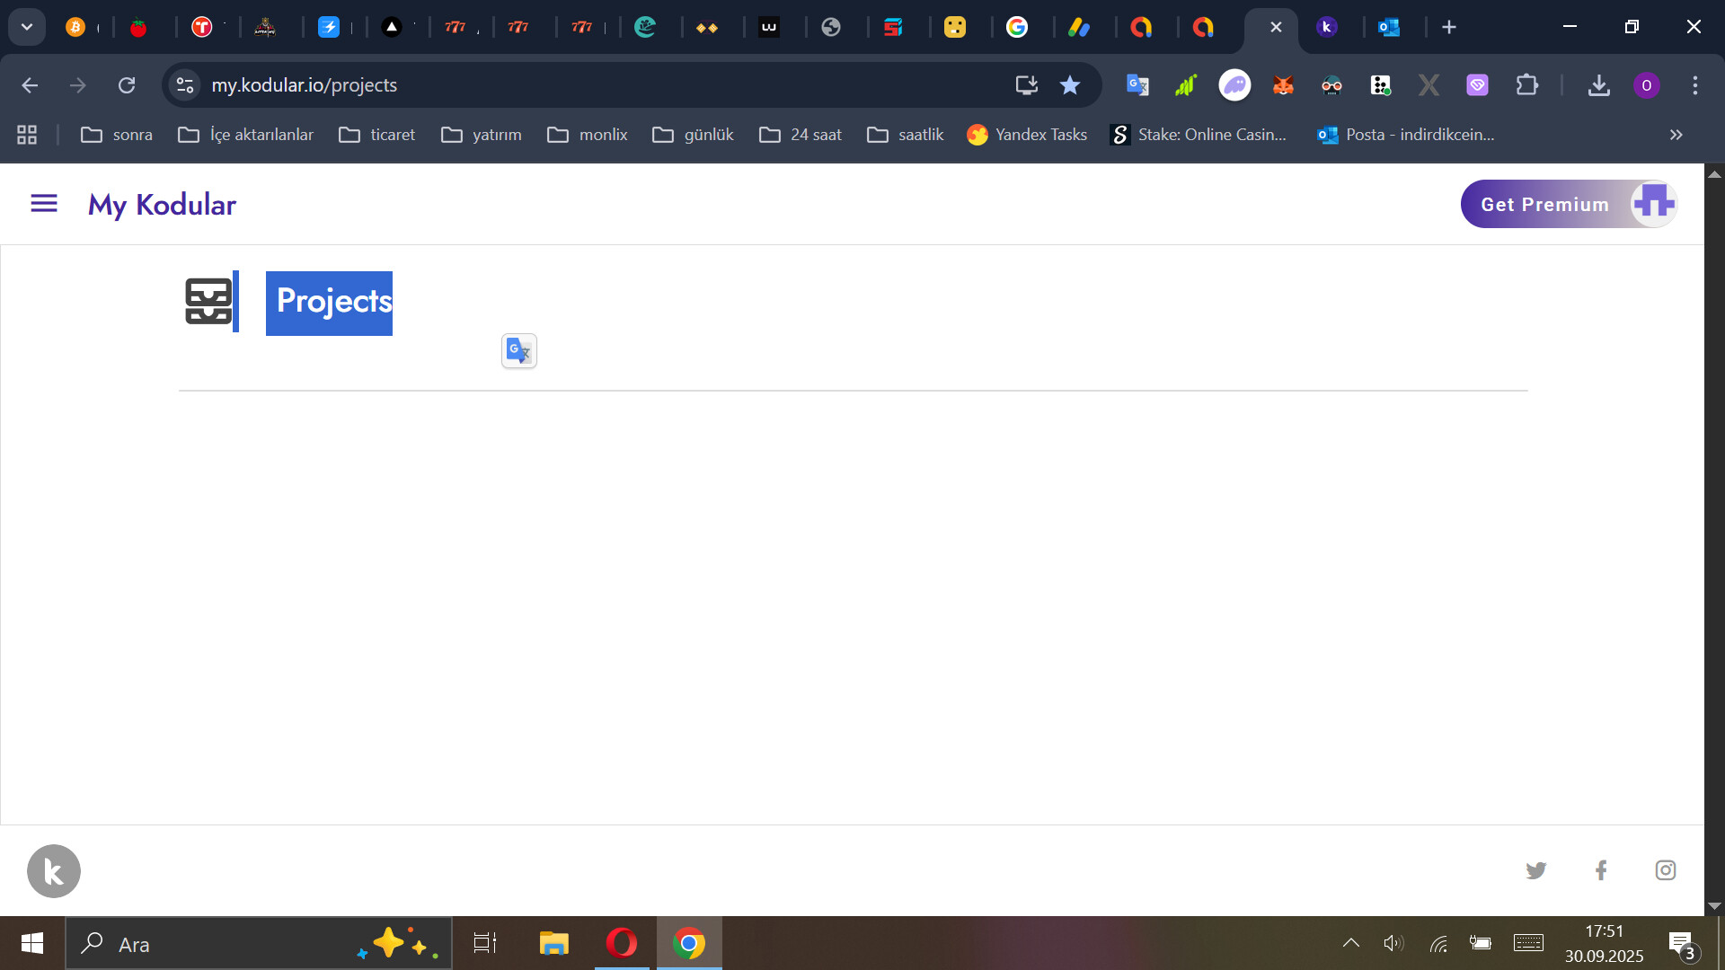The width and height of the screenshot is (1725, 970).
Task: Bookmark page with the star icon
Action: (1069, 85)
